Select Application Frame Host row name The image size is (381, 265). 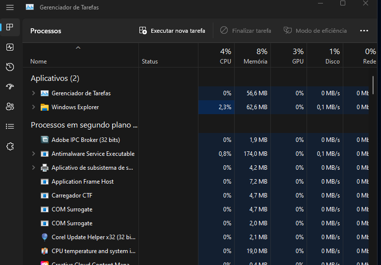pos(83,182)
